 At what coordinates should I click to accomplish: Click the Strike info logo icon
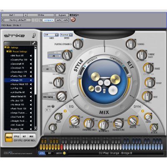(x=34, y=35)
